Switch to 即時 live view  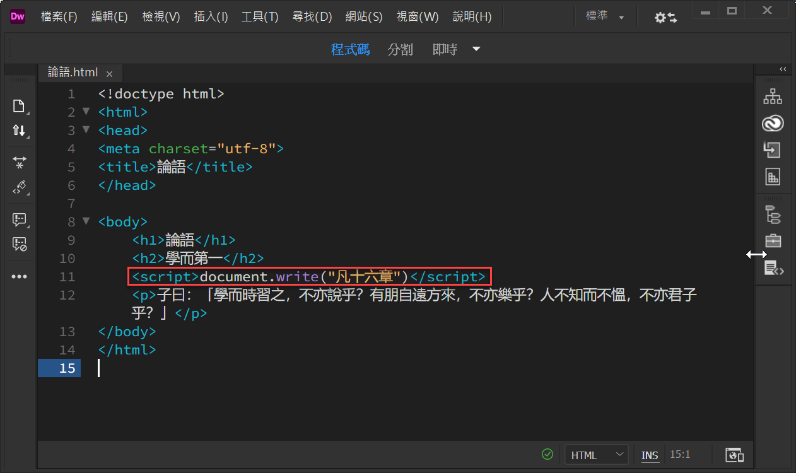(445, 49)
